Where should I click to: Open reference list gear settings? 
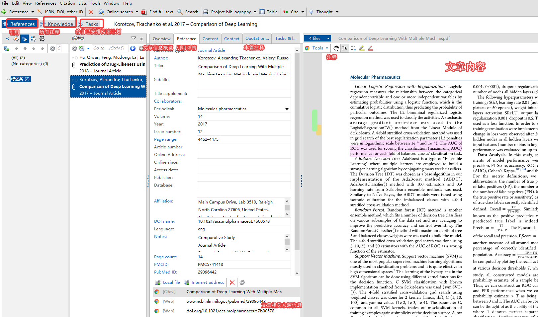pos(74,48)
